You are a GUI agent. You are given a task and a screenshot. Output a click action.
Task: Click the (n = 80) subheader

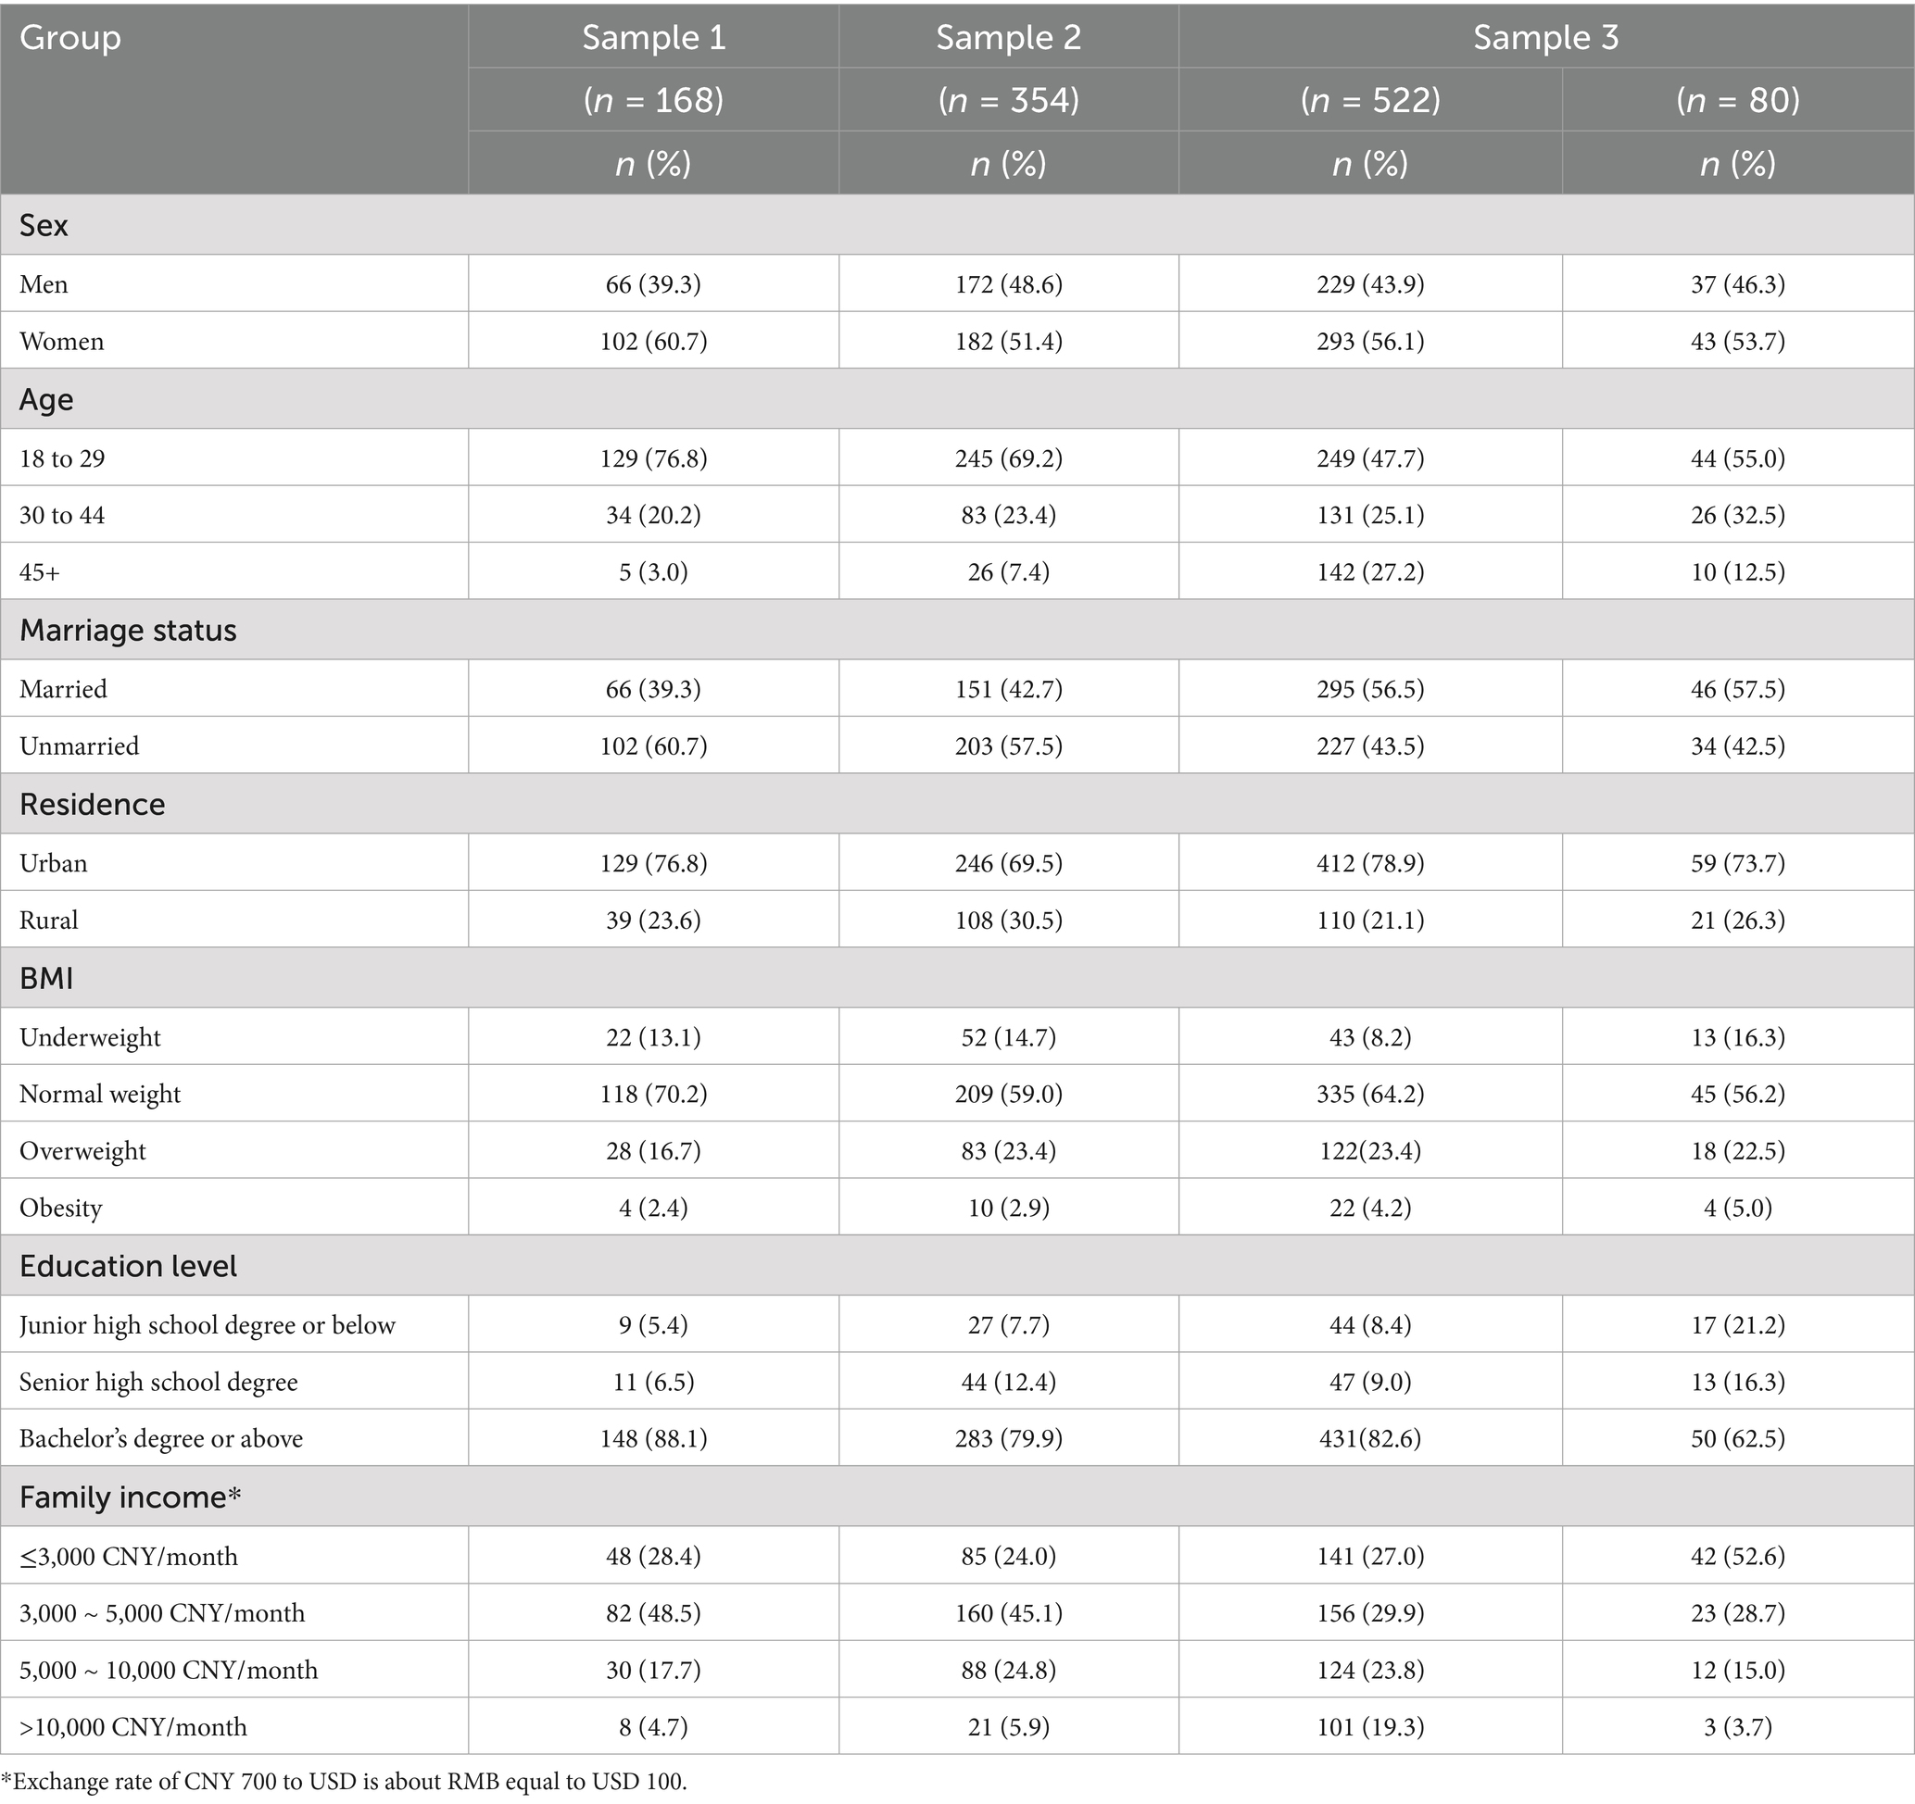point(1738,100)
